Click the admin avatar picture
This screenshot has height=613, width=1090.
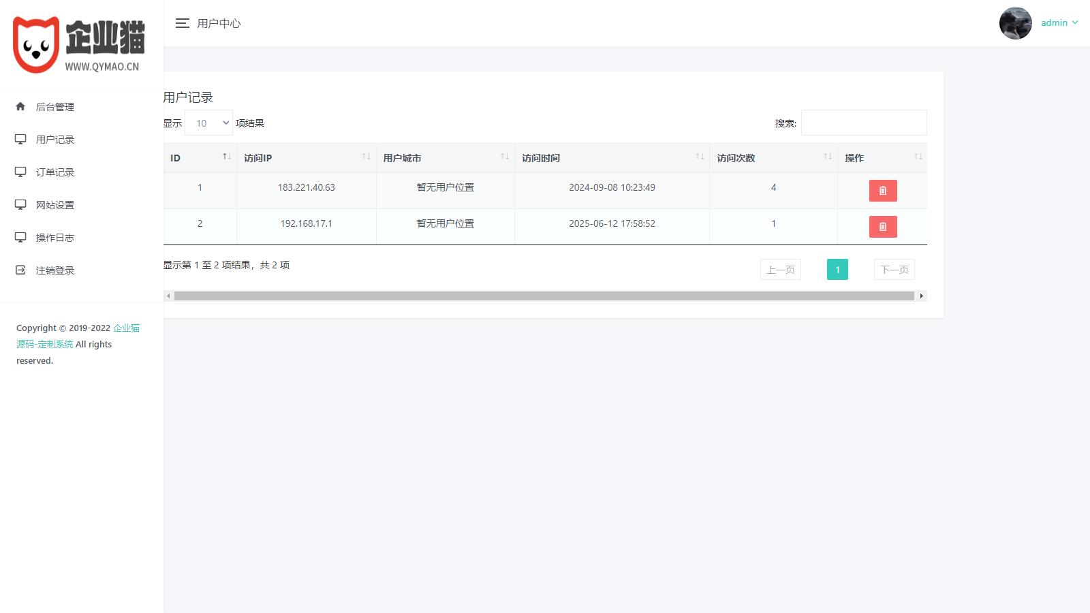[x=1015, y=23]
